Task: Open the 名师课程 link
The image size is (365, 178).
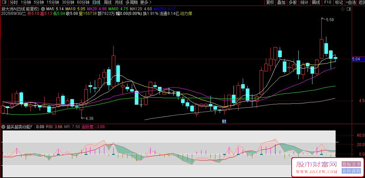Action: point(351,171)
